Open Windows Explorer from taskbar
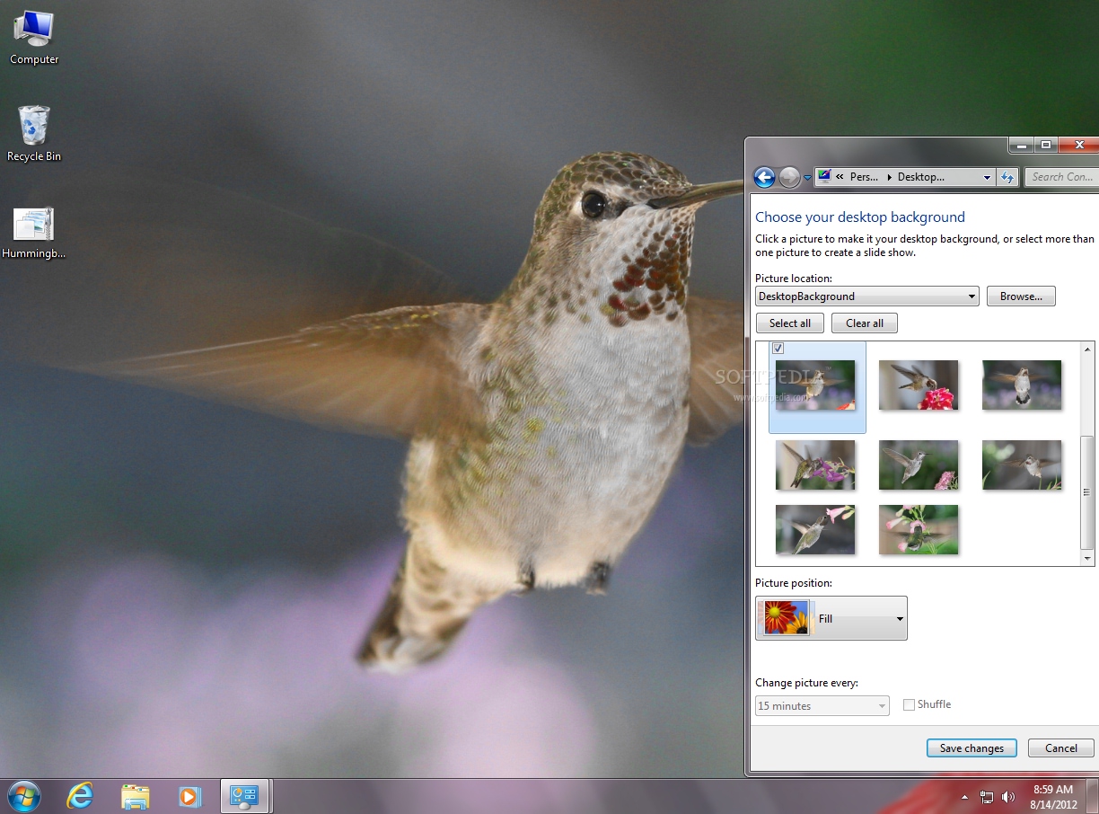1099x814 pixels. tap(136, 796)
